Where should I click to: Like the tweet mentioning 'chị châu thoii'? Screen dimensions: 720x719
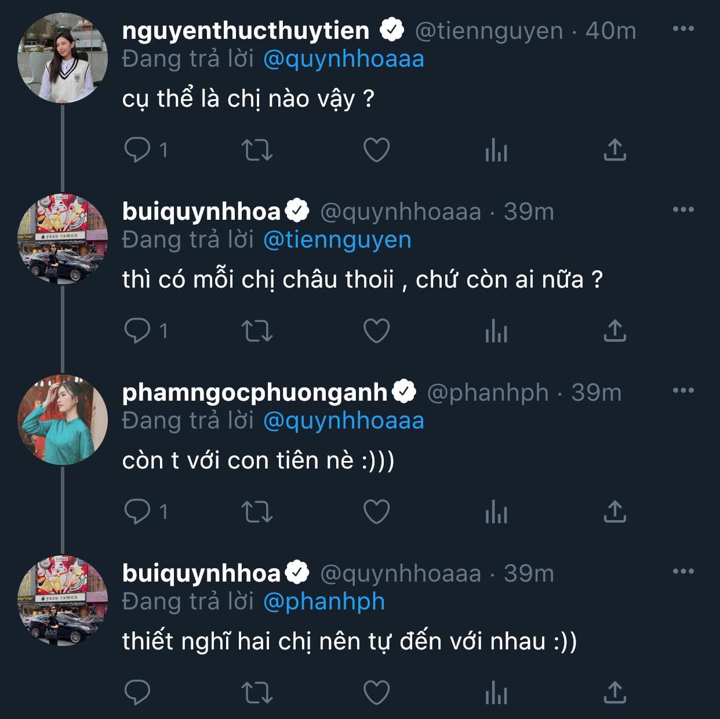tap(376, 331)
